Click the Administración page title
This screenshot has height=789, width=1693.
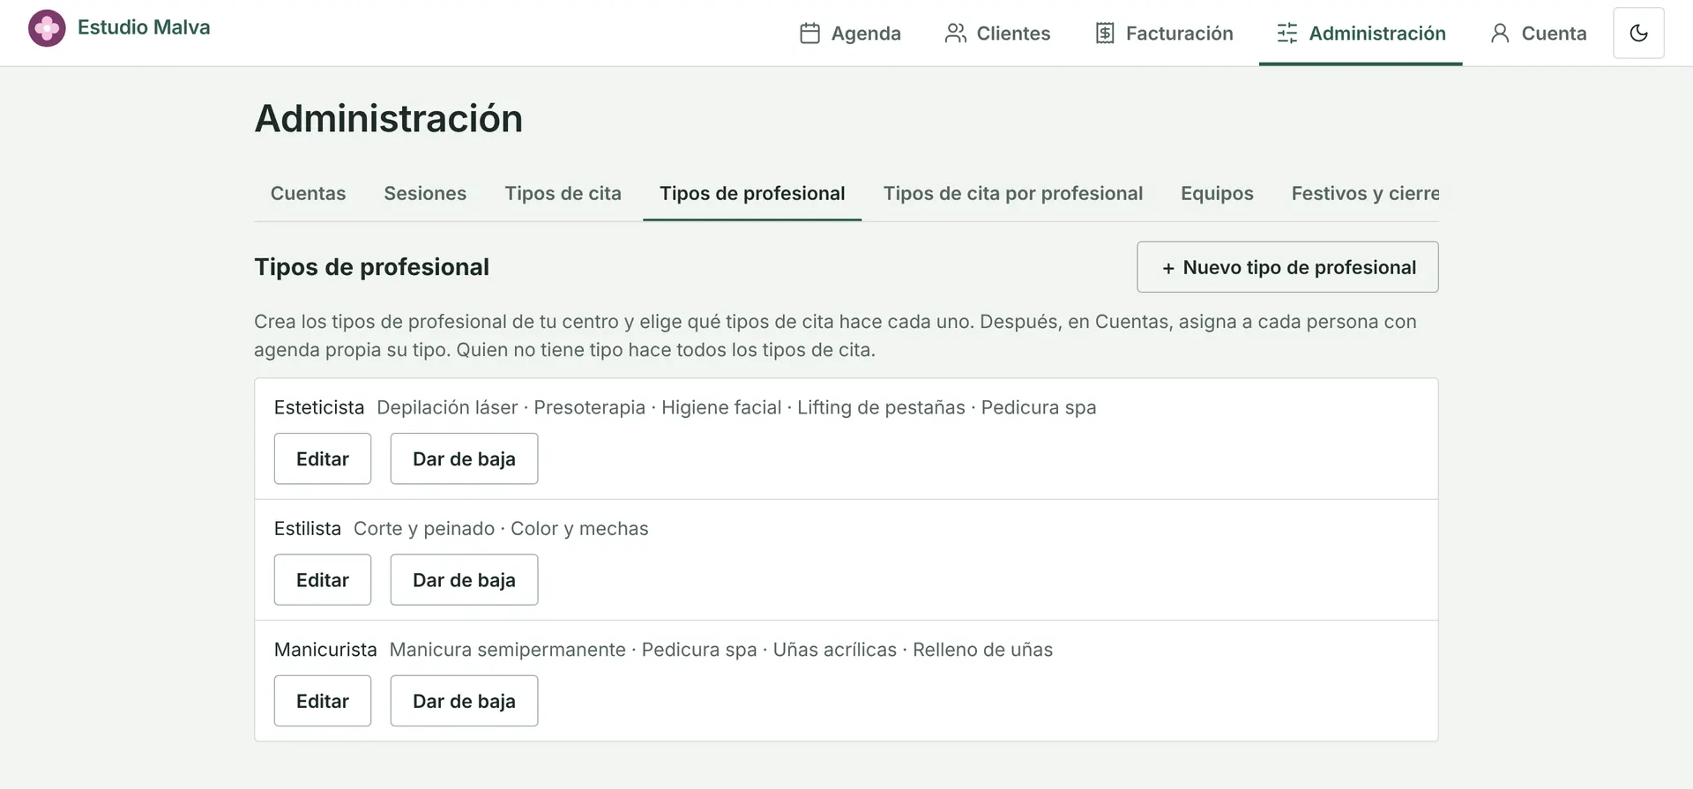[389, 118]
